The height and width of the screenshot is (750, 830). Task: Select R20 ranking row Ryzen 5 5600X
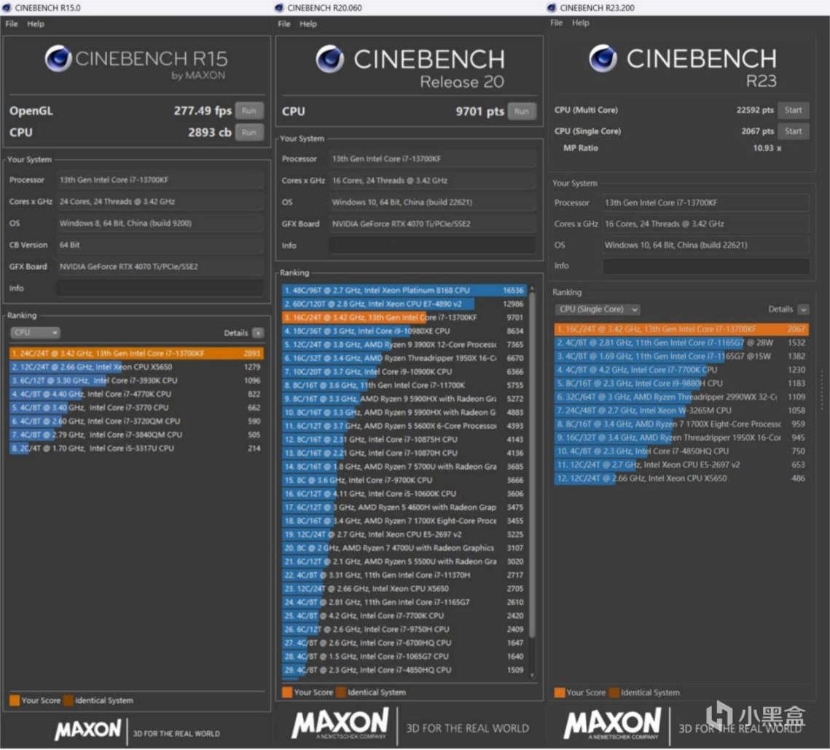click(404, 426)
